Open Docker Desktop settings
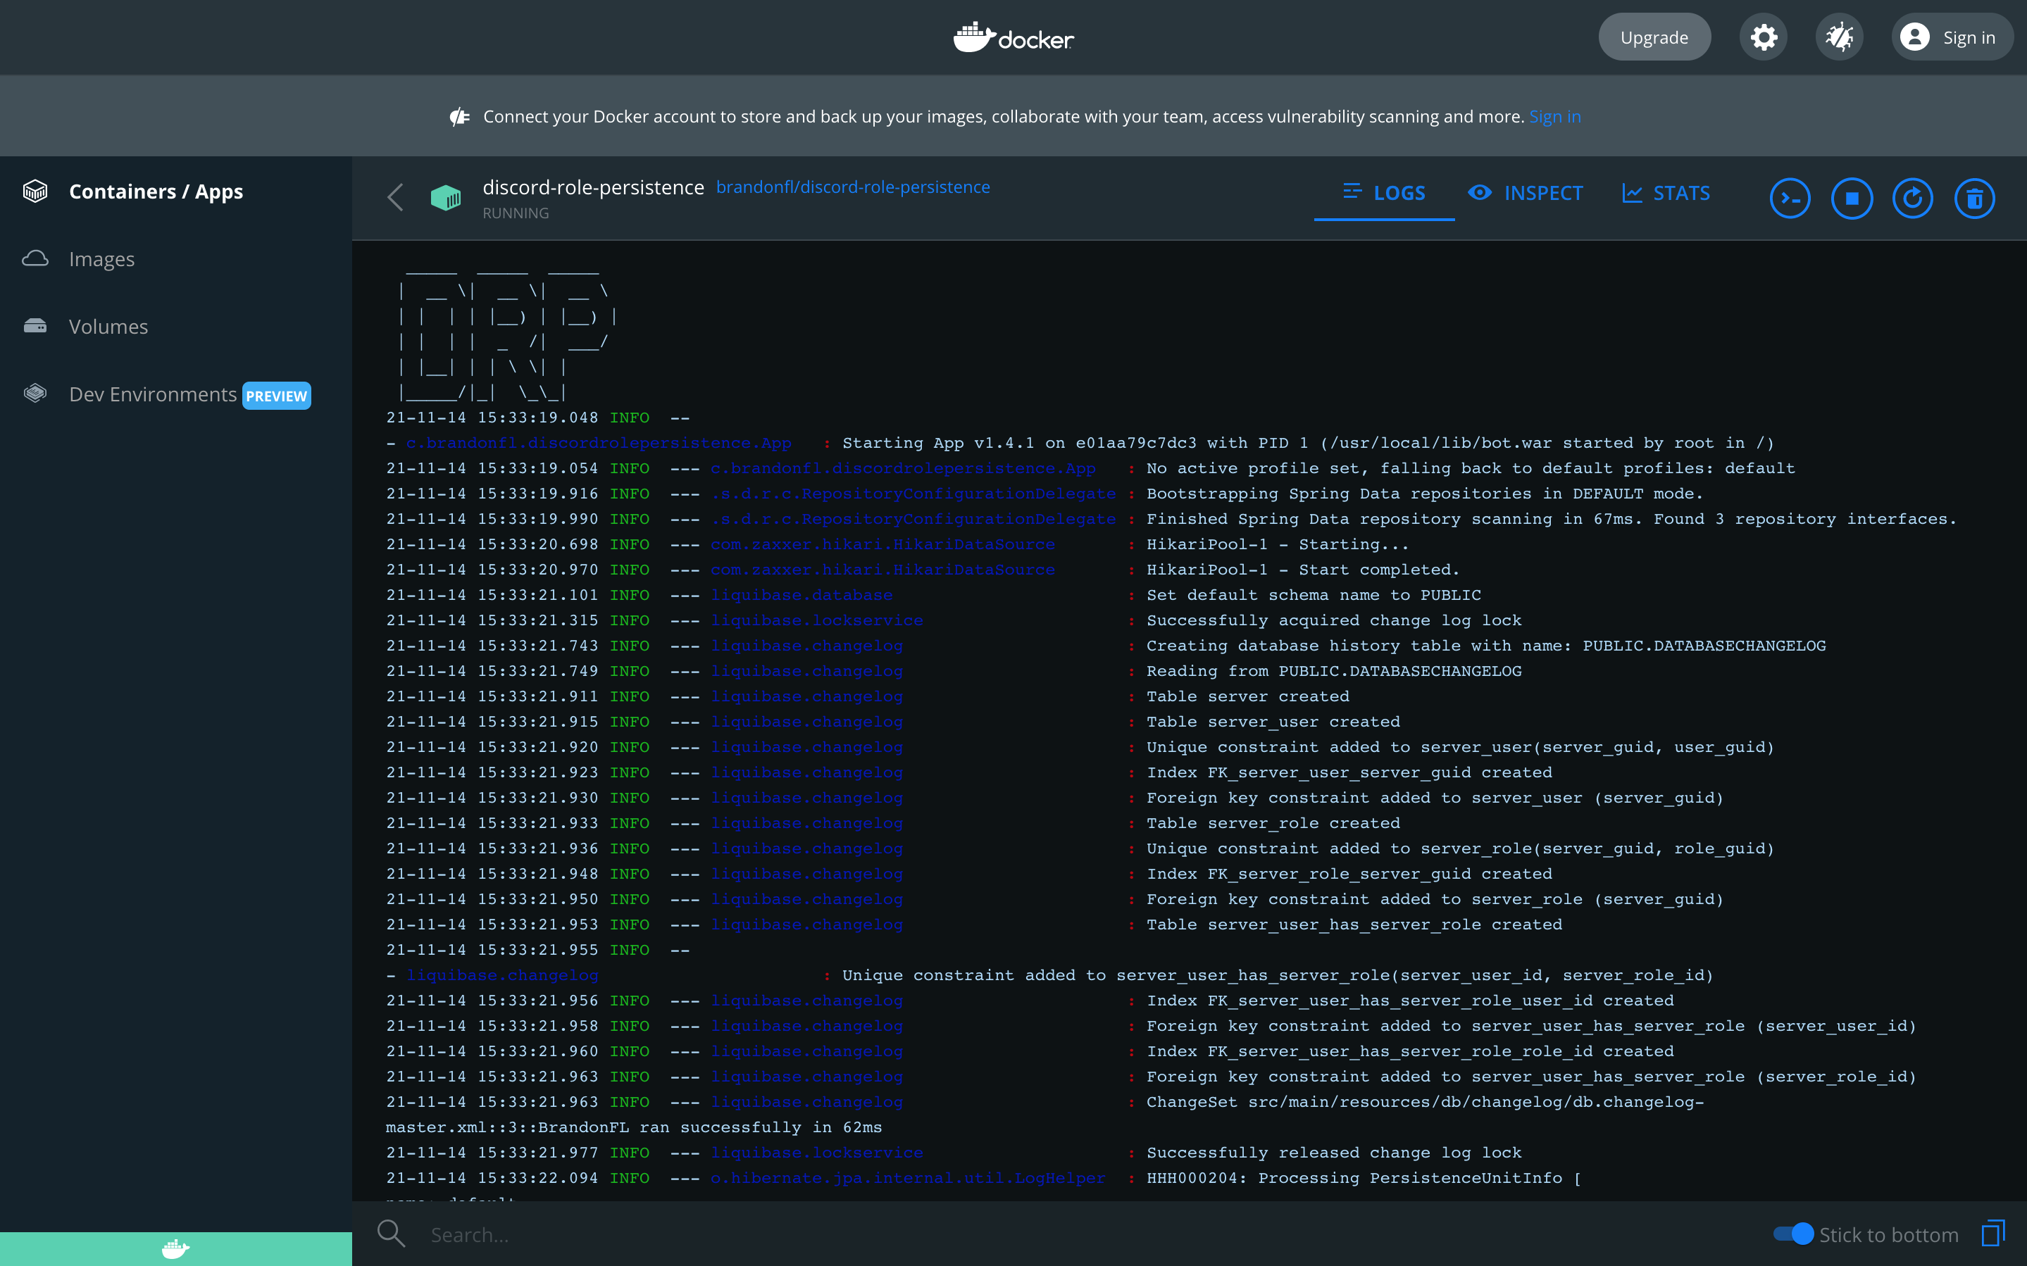 1764,37
